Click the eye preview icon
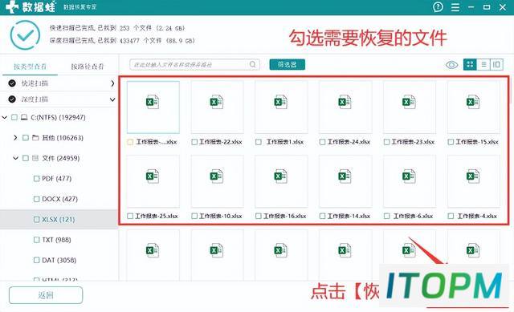The width and height of the screenshot is (514, 312). 451,65
